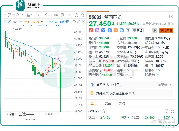This screenshot has height=131, width=179.
Task: Expand arrow tool dropdown arrow
Action: click(x=50, y=15)
